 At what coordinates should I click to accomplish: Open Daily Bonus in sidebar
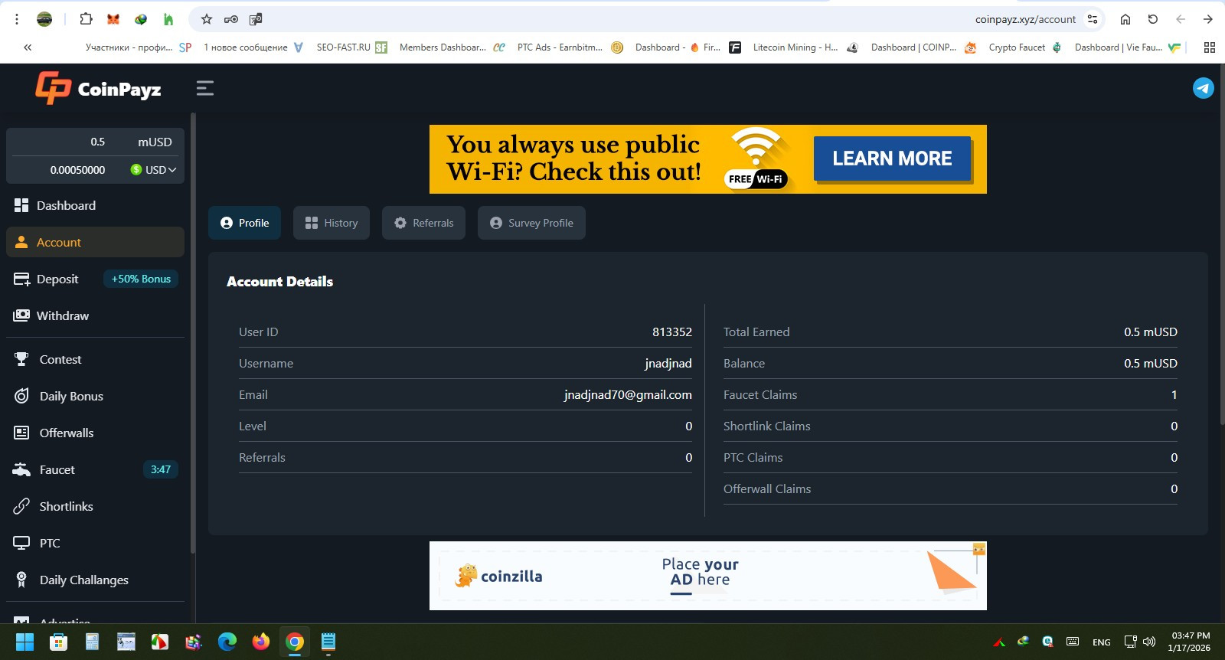pyautogui.click(x=95, y=396)
